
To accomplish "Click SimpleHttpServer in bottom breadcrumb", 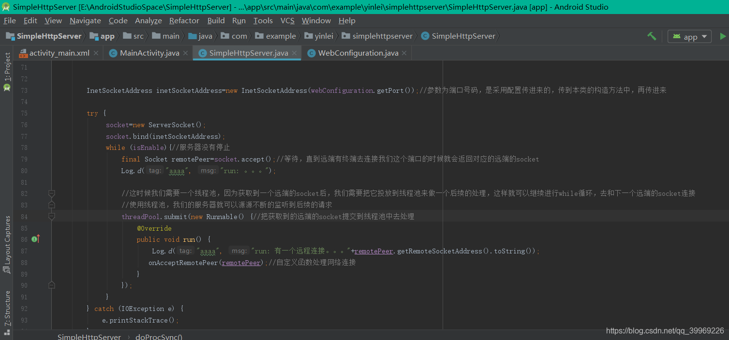I will pyautogui.click(x=89, y=337).
